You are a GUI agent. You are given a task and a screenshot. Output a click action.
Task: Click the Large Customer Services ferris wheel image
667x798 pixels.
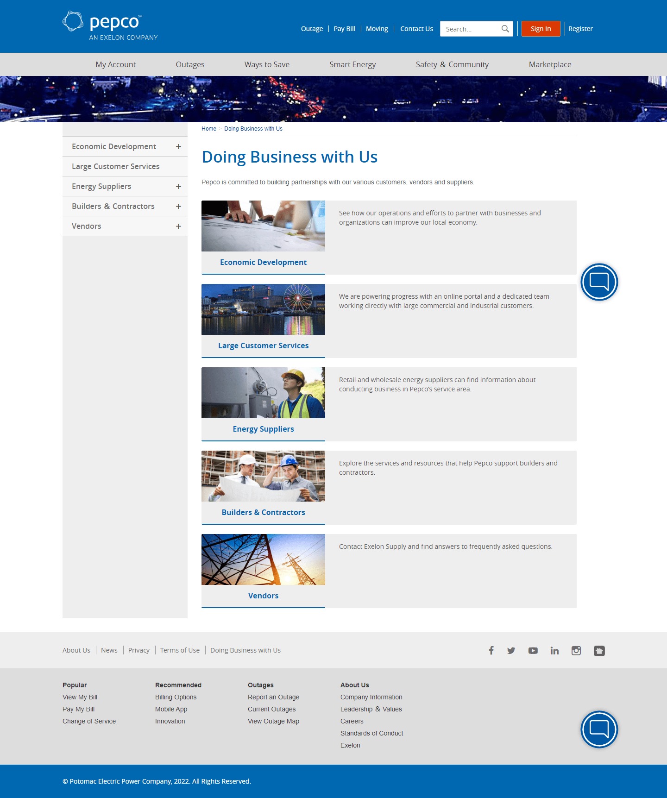click(x=263, y=309)
